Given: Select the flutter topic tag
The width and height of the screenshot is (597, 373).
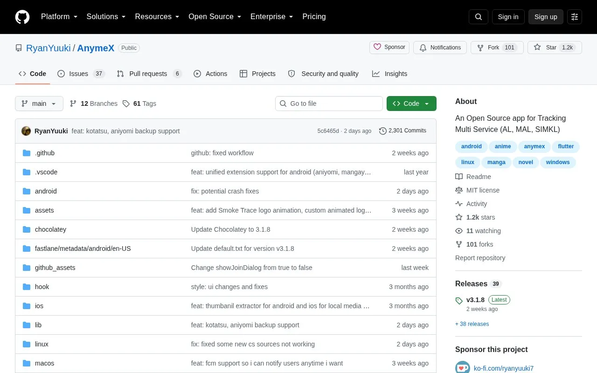Looking at the screenshot, I should (566, 146).
